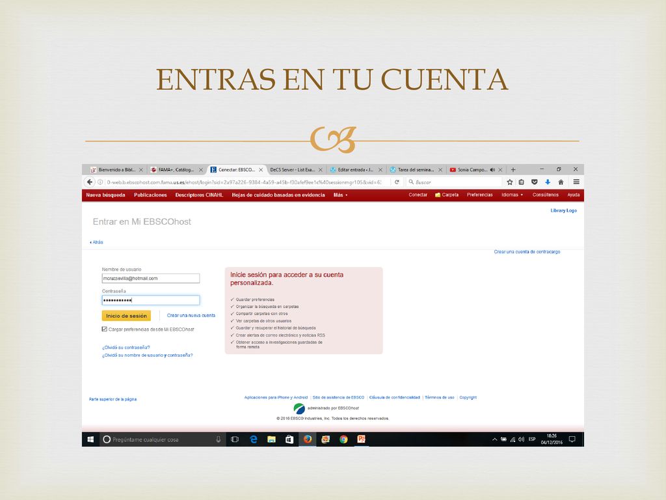Go back with the Atrás link
The width and height of the screenshot is (666, 500).
click(x=96, y=242)
